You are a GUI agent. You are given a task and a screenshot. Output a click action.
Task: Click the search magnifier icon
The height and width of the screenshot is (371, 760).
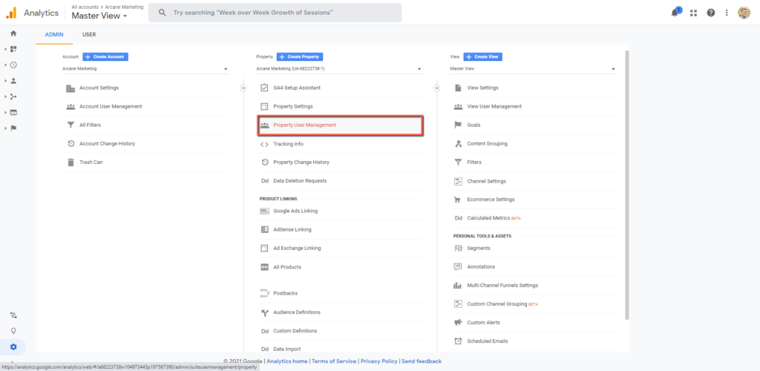163,13
